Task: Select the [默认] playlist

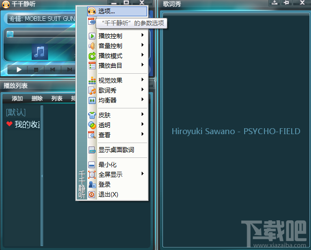Action: point(16,112)
